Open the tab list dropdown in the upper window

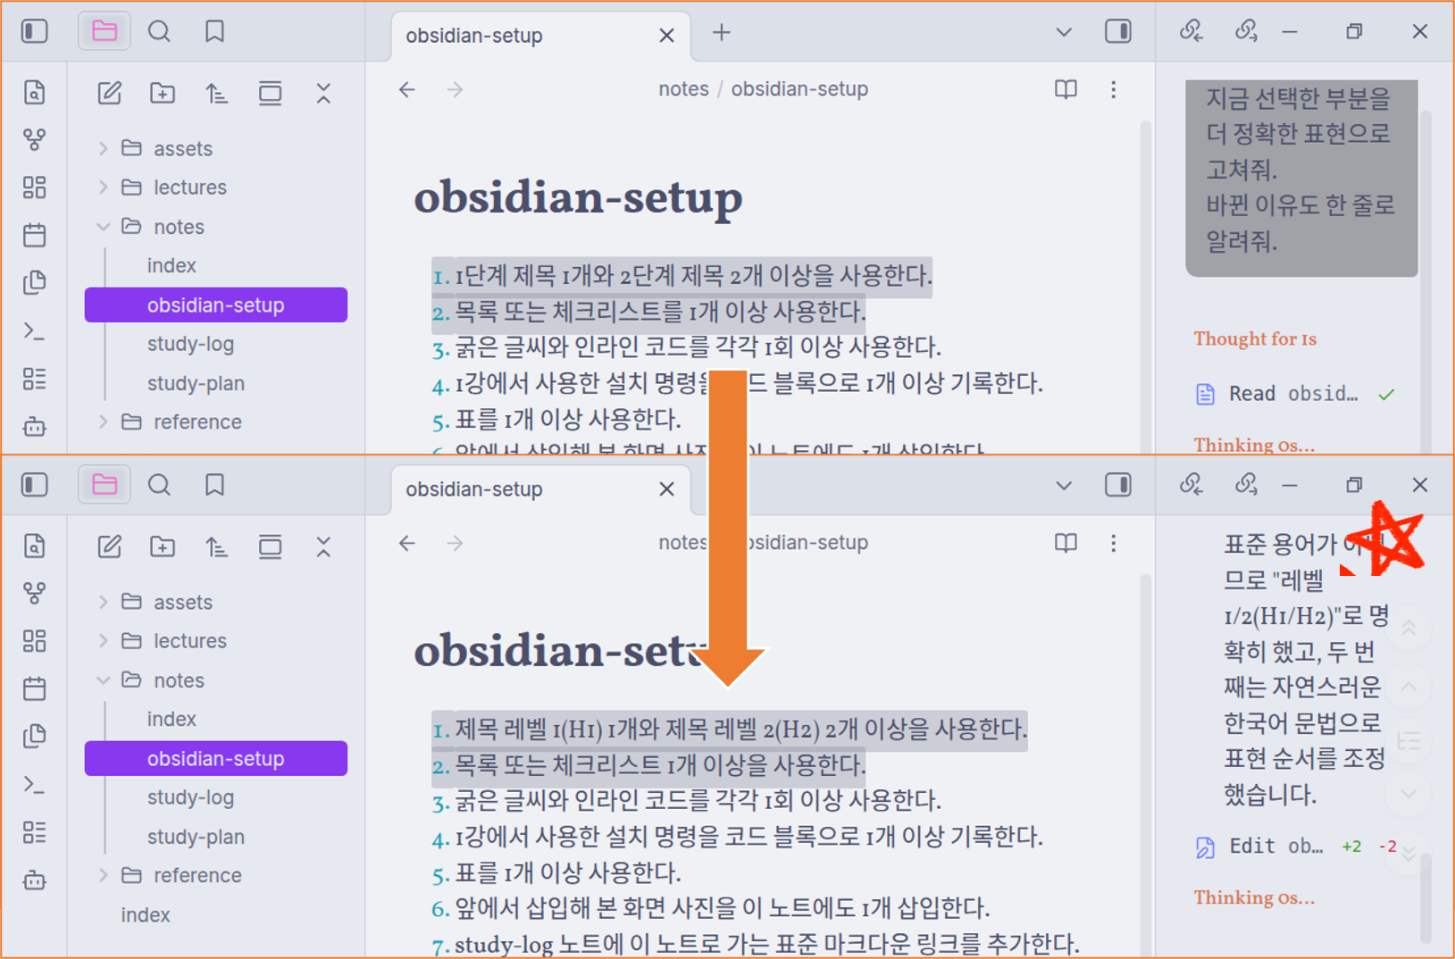point(1063,32)
